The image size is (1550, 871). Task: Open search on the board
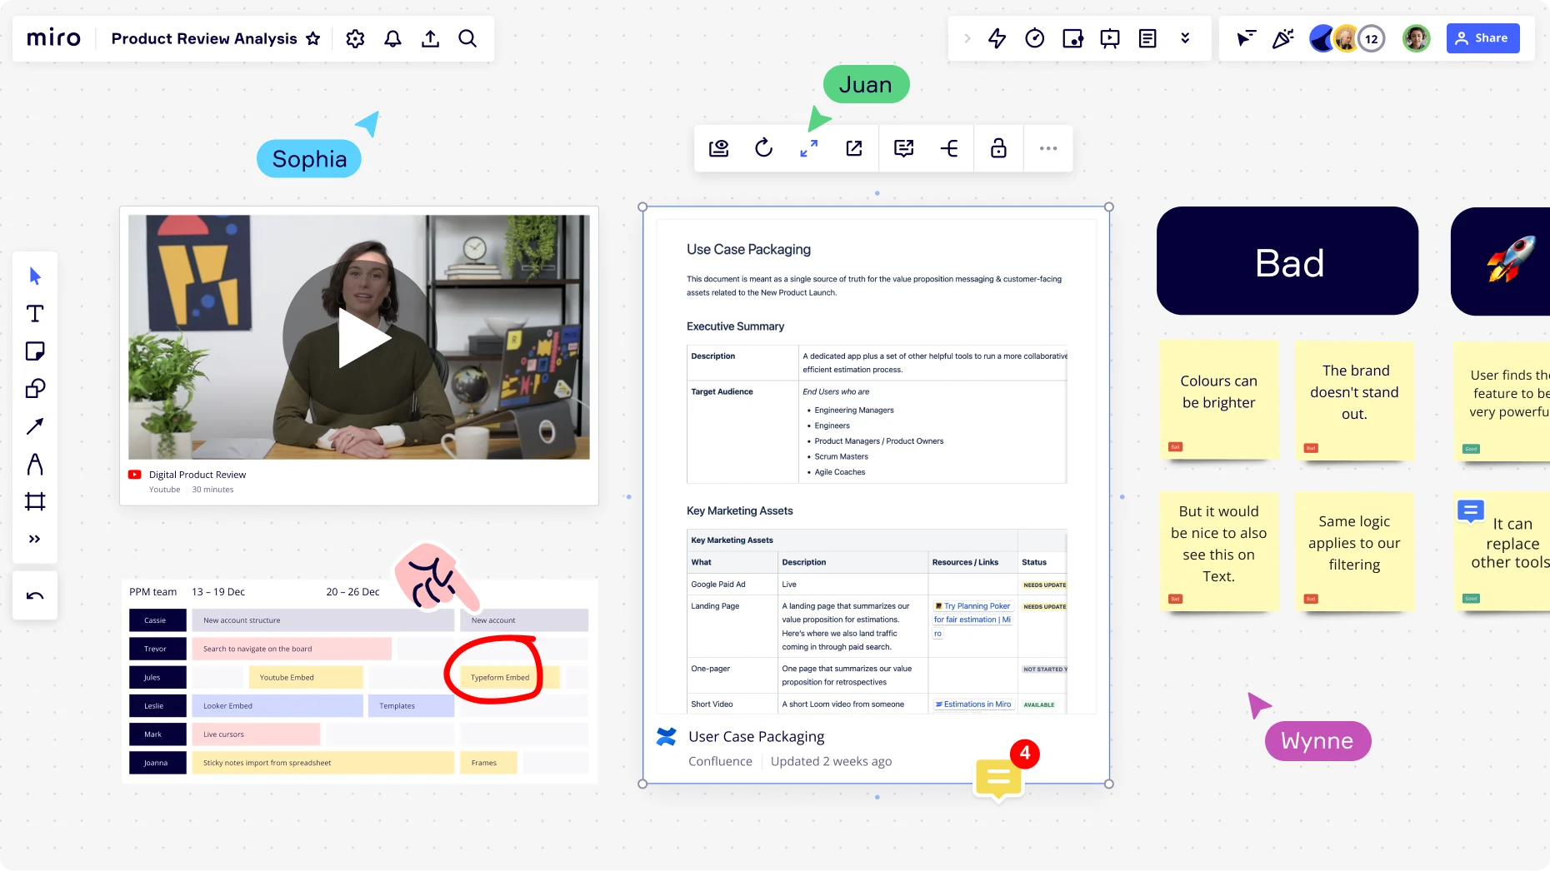[467, 38]
